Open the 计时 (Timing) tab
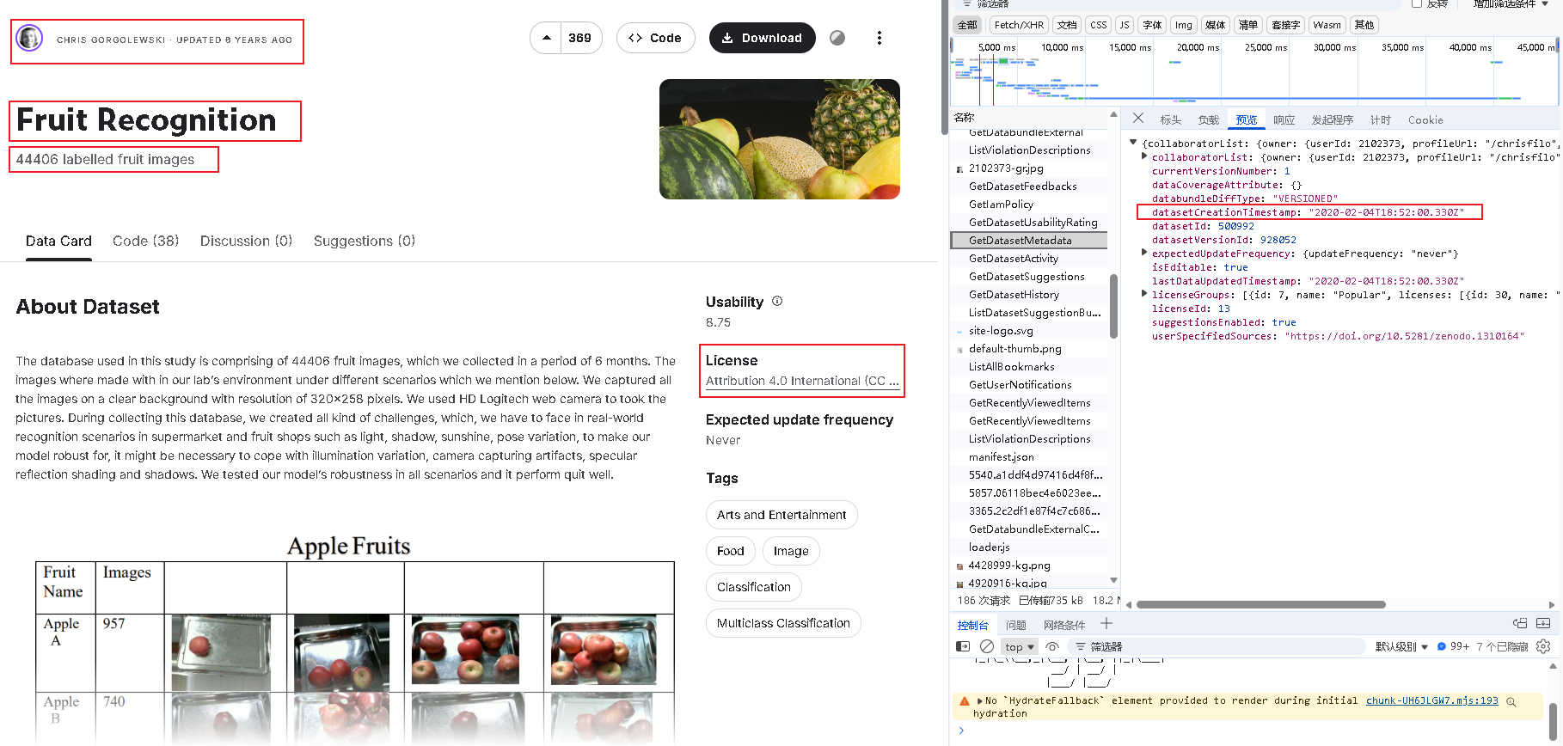Viewport: 1563px width, 746px height. click(1381, 119)
